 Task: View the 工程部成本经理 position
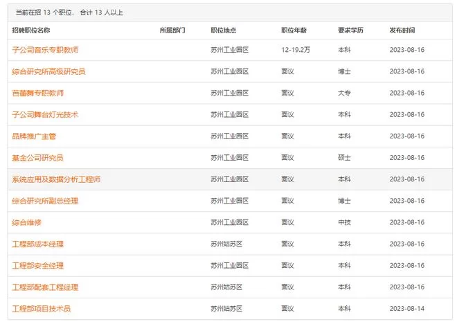coord(38,244)
